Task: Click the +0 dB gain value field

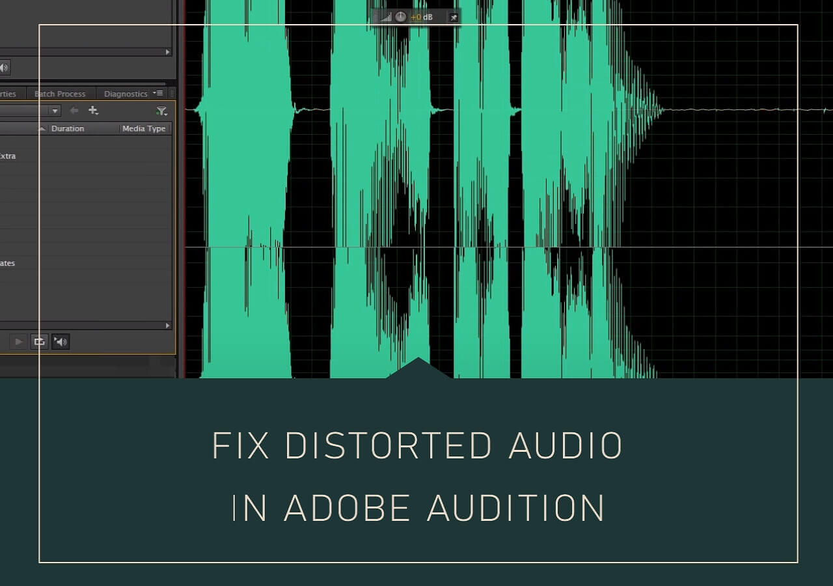Action: (x=422, y=17)
